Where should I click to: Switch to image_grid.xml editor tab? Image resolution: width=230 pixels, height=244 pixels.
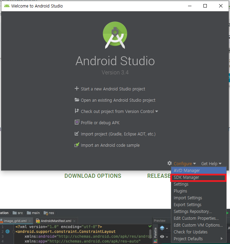(15, 221)
